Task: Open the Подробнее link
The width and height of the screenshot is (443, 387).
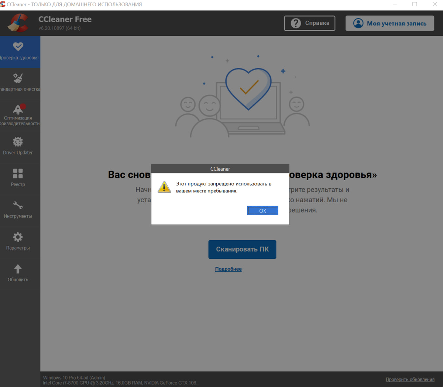Action: click(x=228, y=269)
